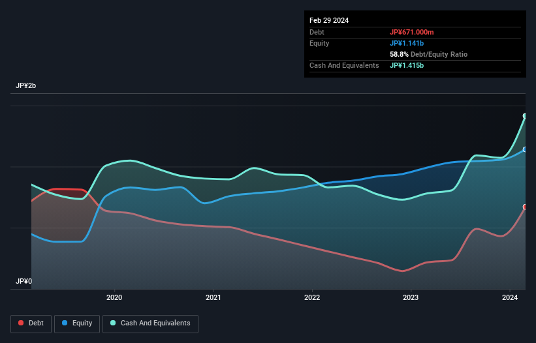Click the 2023 x-axis label
Viewport: 536px width, 343px height.
411,297
